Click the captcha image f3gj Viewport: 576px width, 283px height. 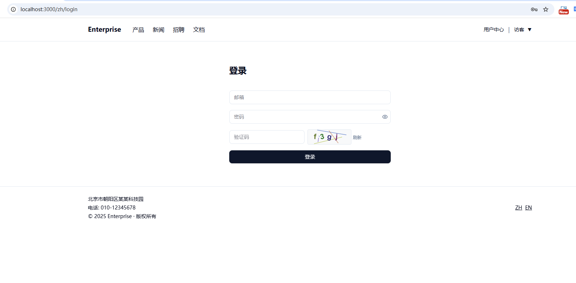[x=329, y=137]
